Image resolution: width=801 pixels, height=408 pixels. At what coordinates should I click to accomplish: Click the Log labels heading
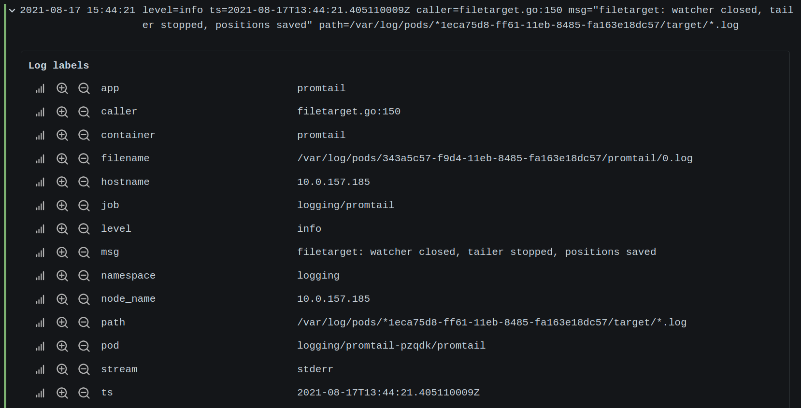tap(58, 65)
